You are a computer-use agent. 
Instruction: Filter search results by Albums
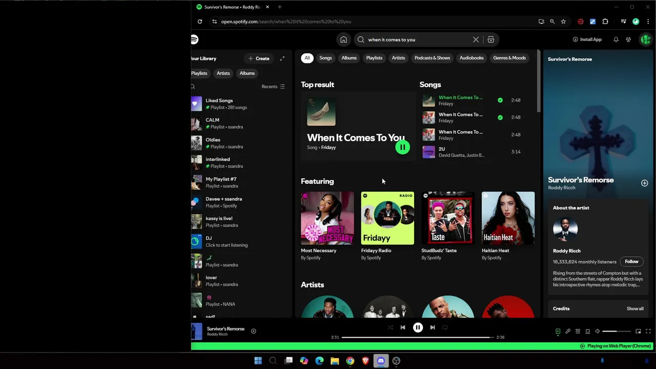pos(349,58)
